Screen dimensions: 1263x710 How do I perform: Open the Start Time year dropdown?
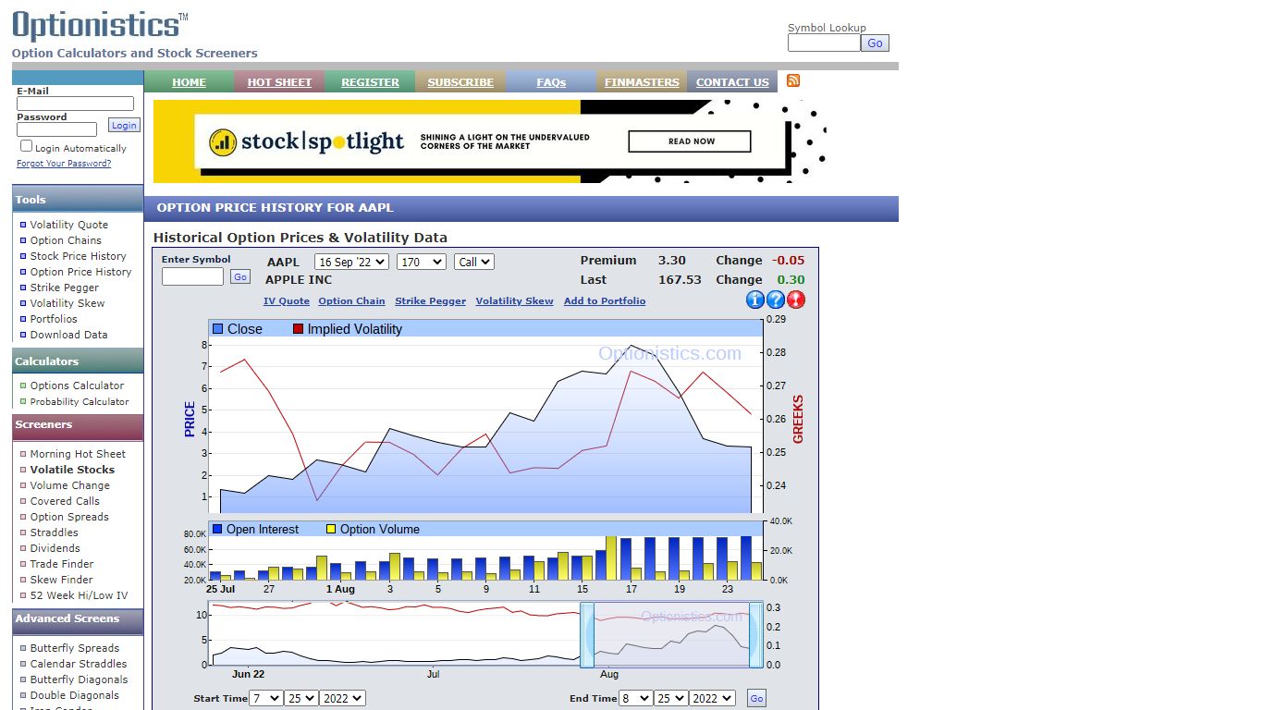tap(342, 698)
